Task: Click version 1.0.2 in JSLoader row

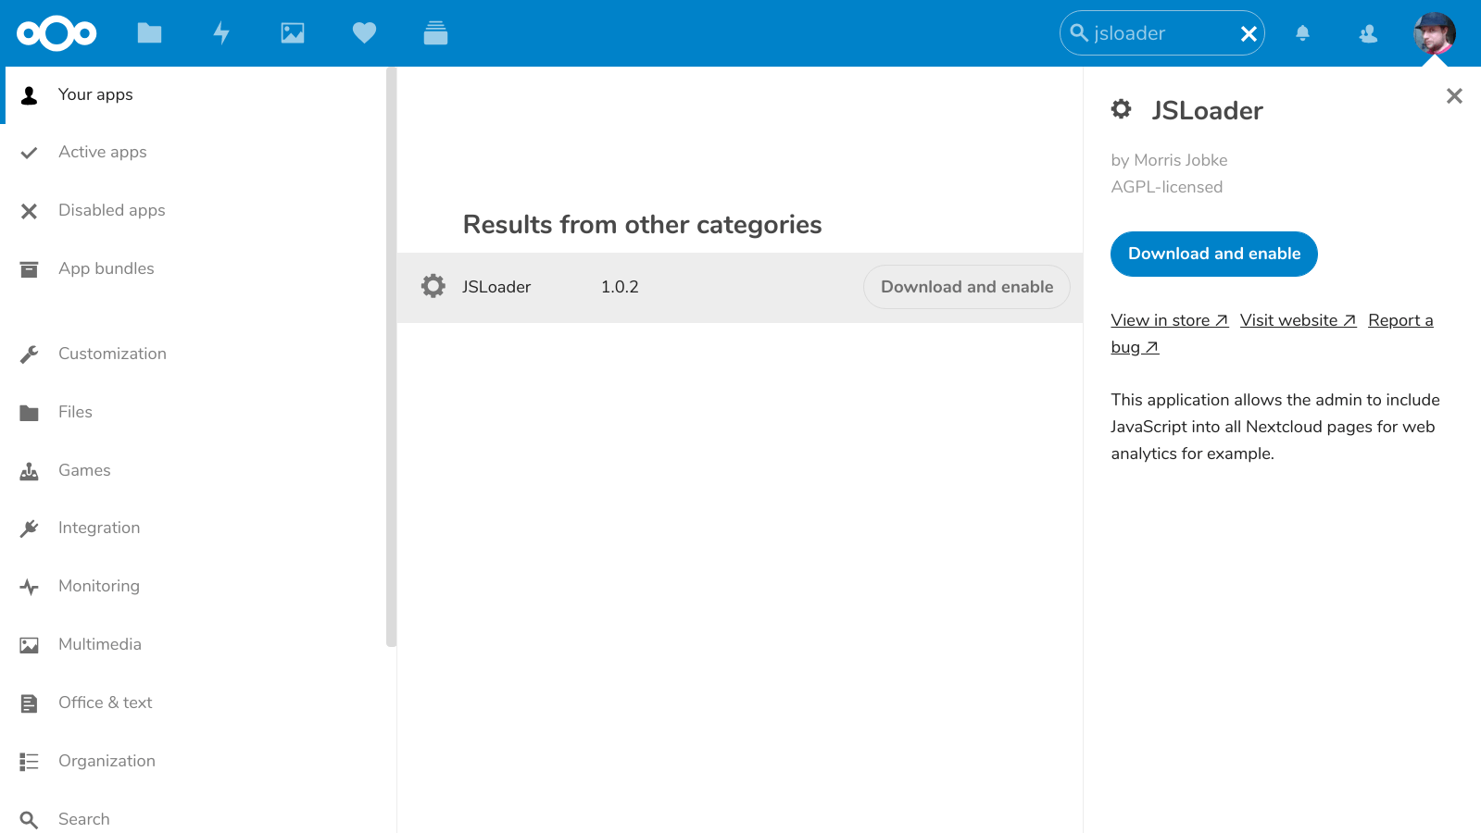Action: coord(620,287)
